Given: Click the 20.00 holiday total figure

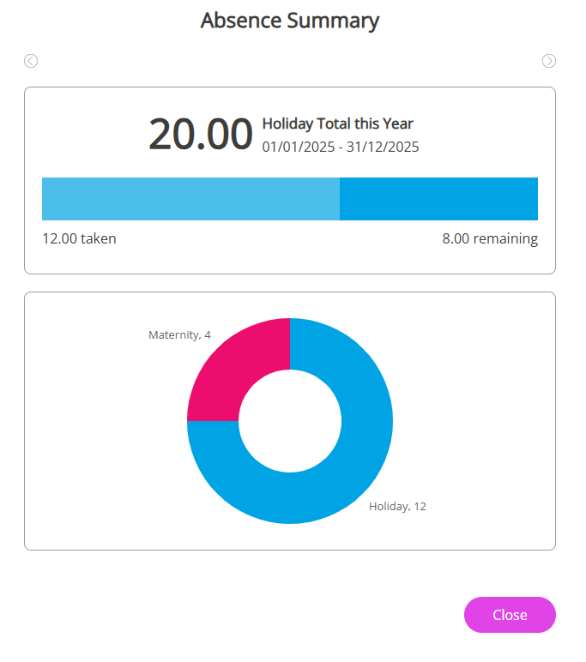Looking at the screenshot, I should tap(201, 135).
